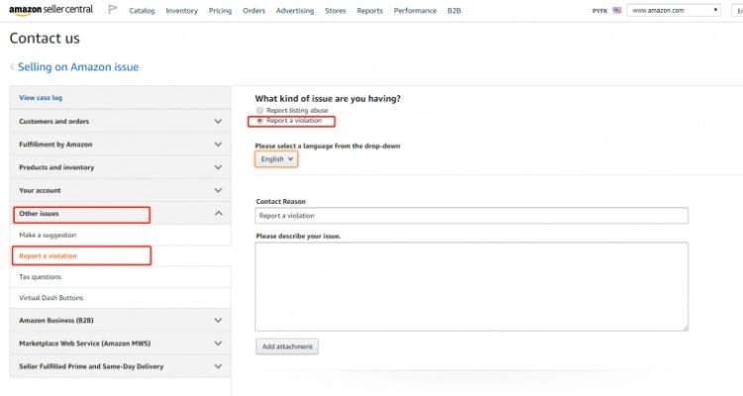Screen dimensions: 743x396
Task: Expand the Fulfillment by Amazon chevron
Action: [218, 144]
